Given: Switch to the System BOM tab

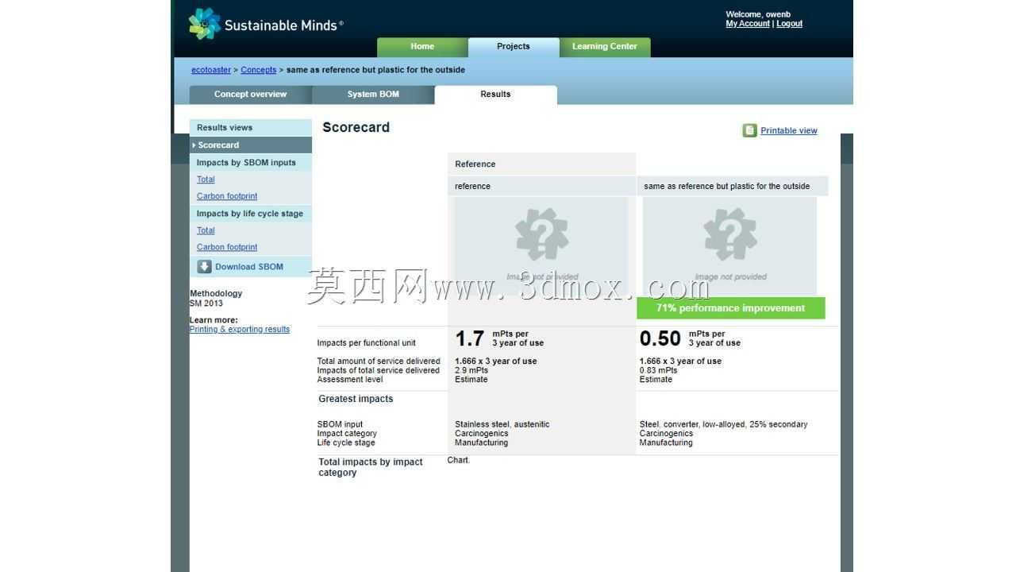Looking at the screenshot, I should click(x=373, y=95).
